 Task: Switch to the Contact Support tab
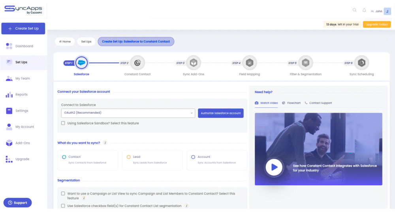click(x=318, y=103)
